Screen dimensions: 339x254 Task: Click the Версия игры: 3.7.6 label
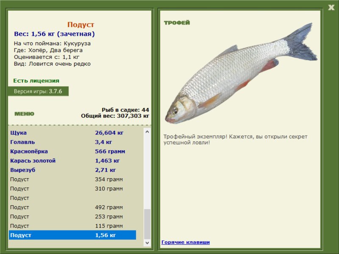click(38, 91)
